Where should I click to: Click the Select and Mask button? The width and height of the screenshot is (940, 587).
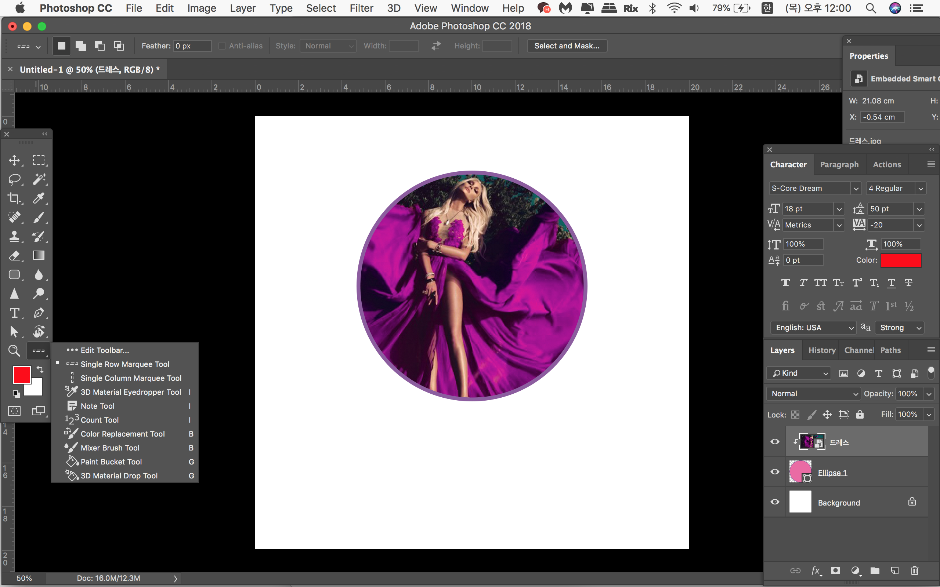coord(567,46)
